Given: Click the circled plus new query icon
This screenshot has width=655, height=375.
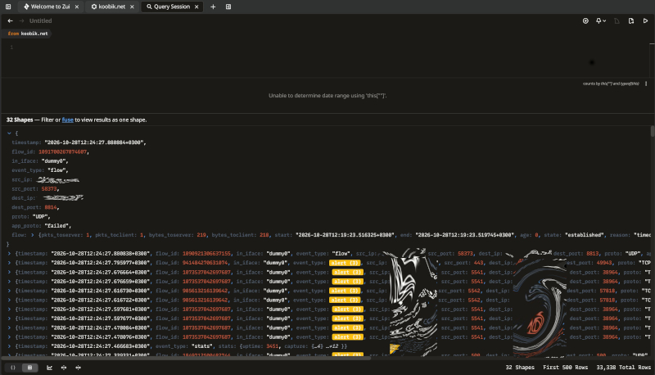Looking at the screenshot, I should tap(585, 21).
